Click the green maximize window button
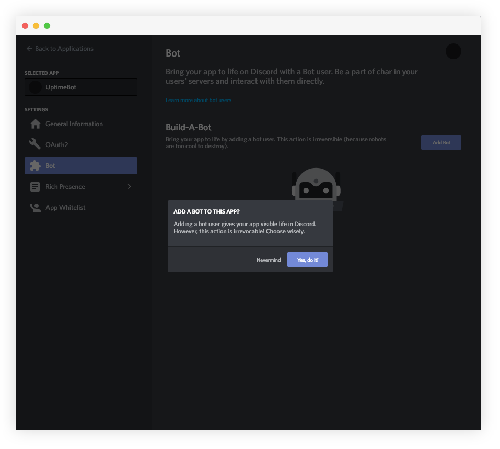 pyautogui.click(x=47, y=26)
